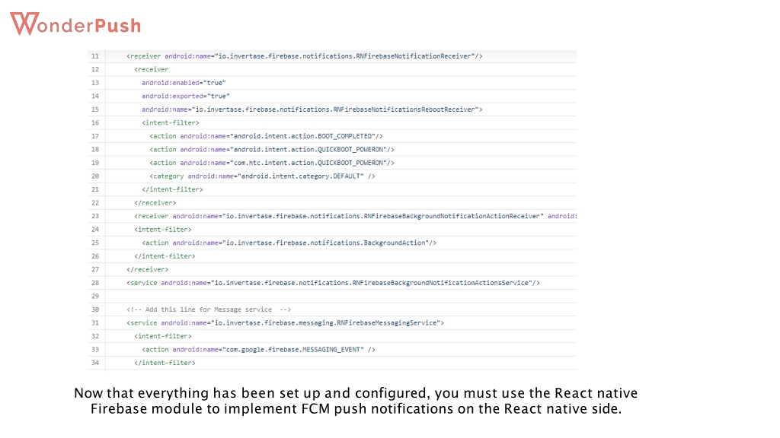Click the android:enabled="true" attribute
Viewport: 780px width, 438px height.
point(184,83)
